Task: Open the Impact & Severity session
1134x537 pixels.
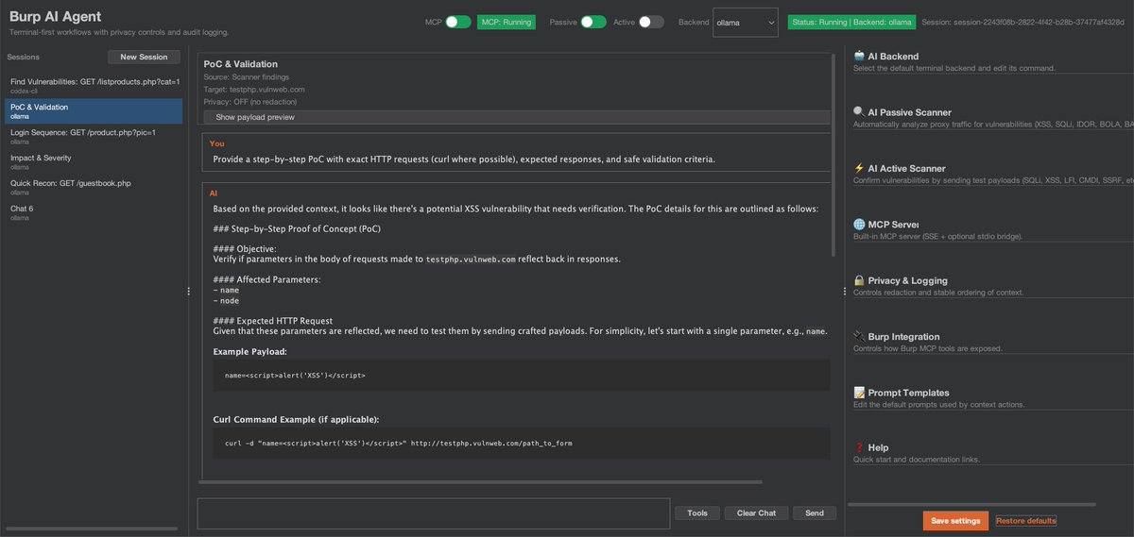Action: (x=92, y=161)
